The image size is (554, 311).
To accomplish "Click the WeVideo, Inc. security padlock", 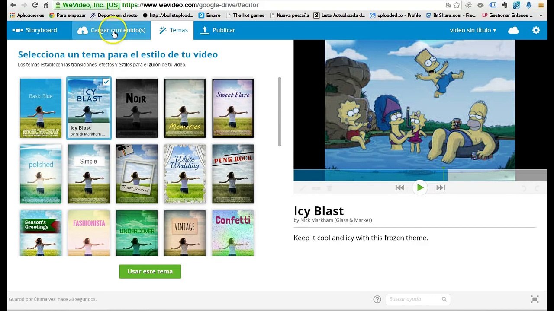I will click(58, 5).
